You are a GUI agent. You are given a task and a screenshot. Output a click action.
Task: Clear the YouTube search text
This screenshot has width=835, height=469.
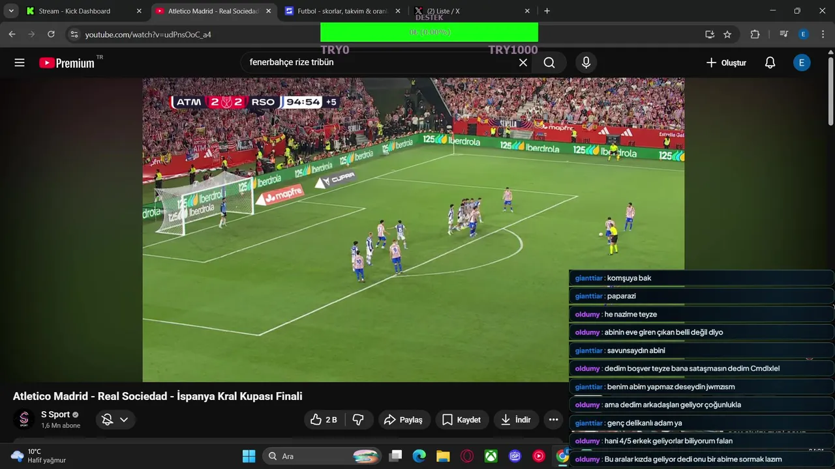pos(523,63)
